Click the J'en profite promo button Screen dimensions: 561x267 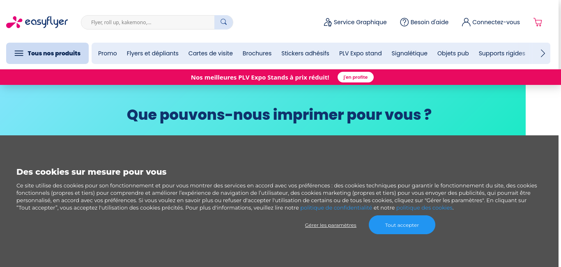[x=355, y=77]
